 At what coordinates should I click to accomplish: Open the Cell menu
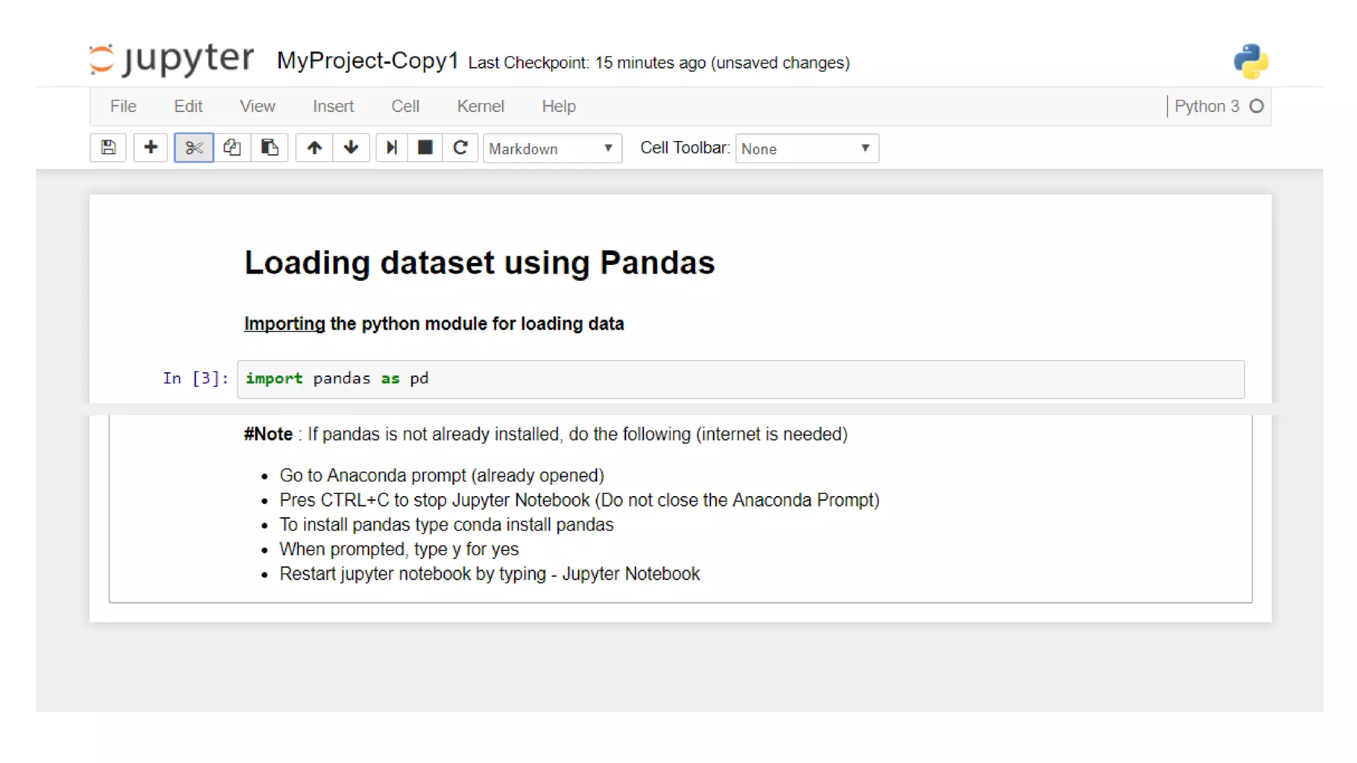pyautogui.click(x=405, y=106)
